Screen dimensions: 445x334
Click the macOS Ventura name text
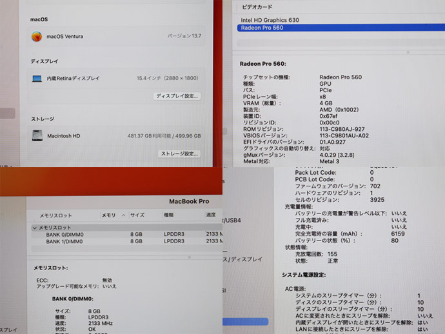[64, 36]
